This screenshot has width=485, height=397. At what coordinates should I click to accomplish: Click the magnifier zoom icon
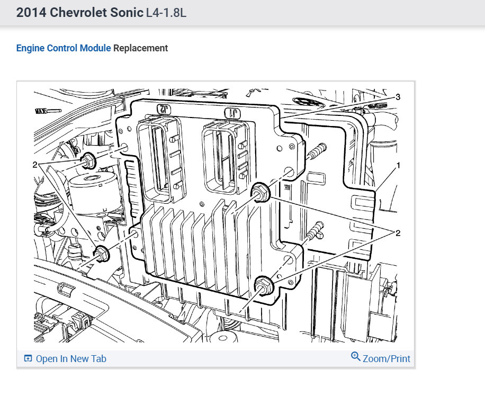pos(356,356)
